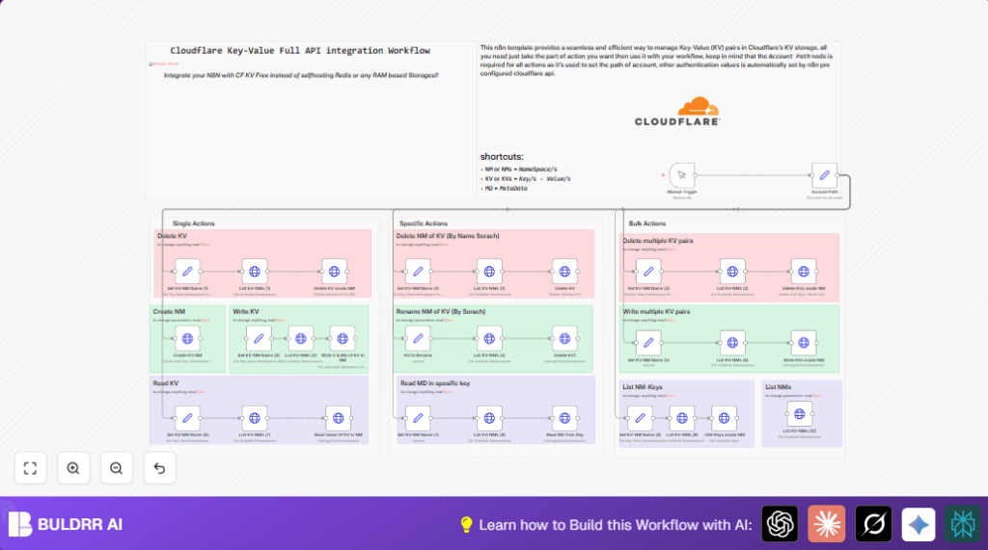Open the Create KV-NM globe node
Image resolution: width=988 pixels, height=550 pixels.
click(x=187, y=338)
